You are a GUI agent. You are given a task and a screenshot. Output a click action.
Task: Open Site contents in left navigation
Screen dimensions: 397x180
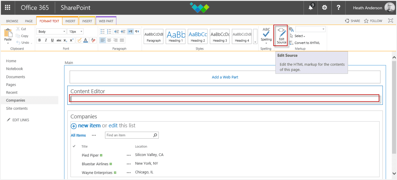click(x=17, y=108)
